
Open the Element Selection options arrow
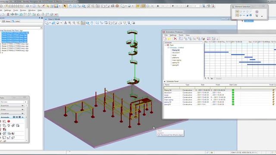point(262,16)
